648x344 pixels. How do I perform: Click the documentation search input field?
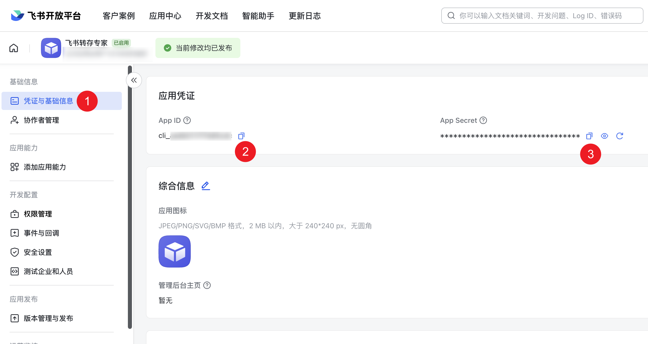[x=542, y=16]
